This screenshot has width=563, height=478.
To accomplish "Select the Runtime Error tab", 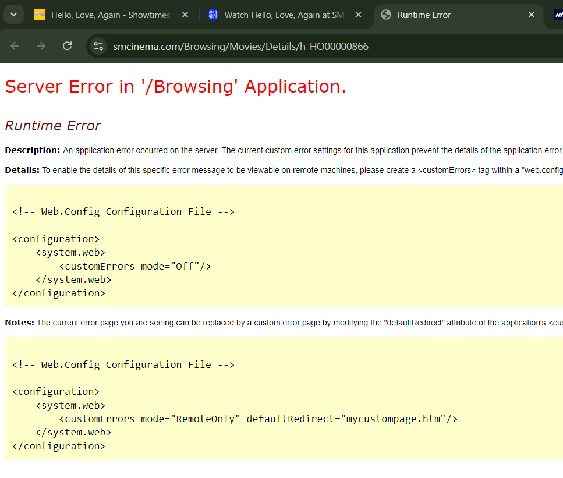I will pos(459,15).
